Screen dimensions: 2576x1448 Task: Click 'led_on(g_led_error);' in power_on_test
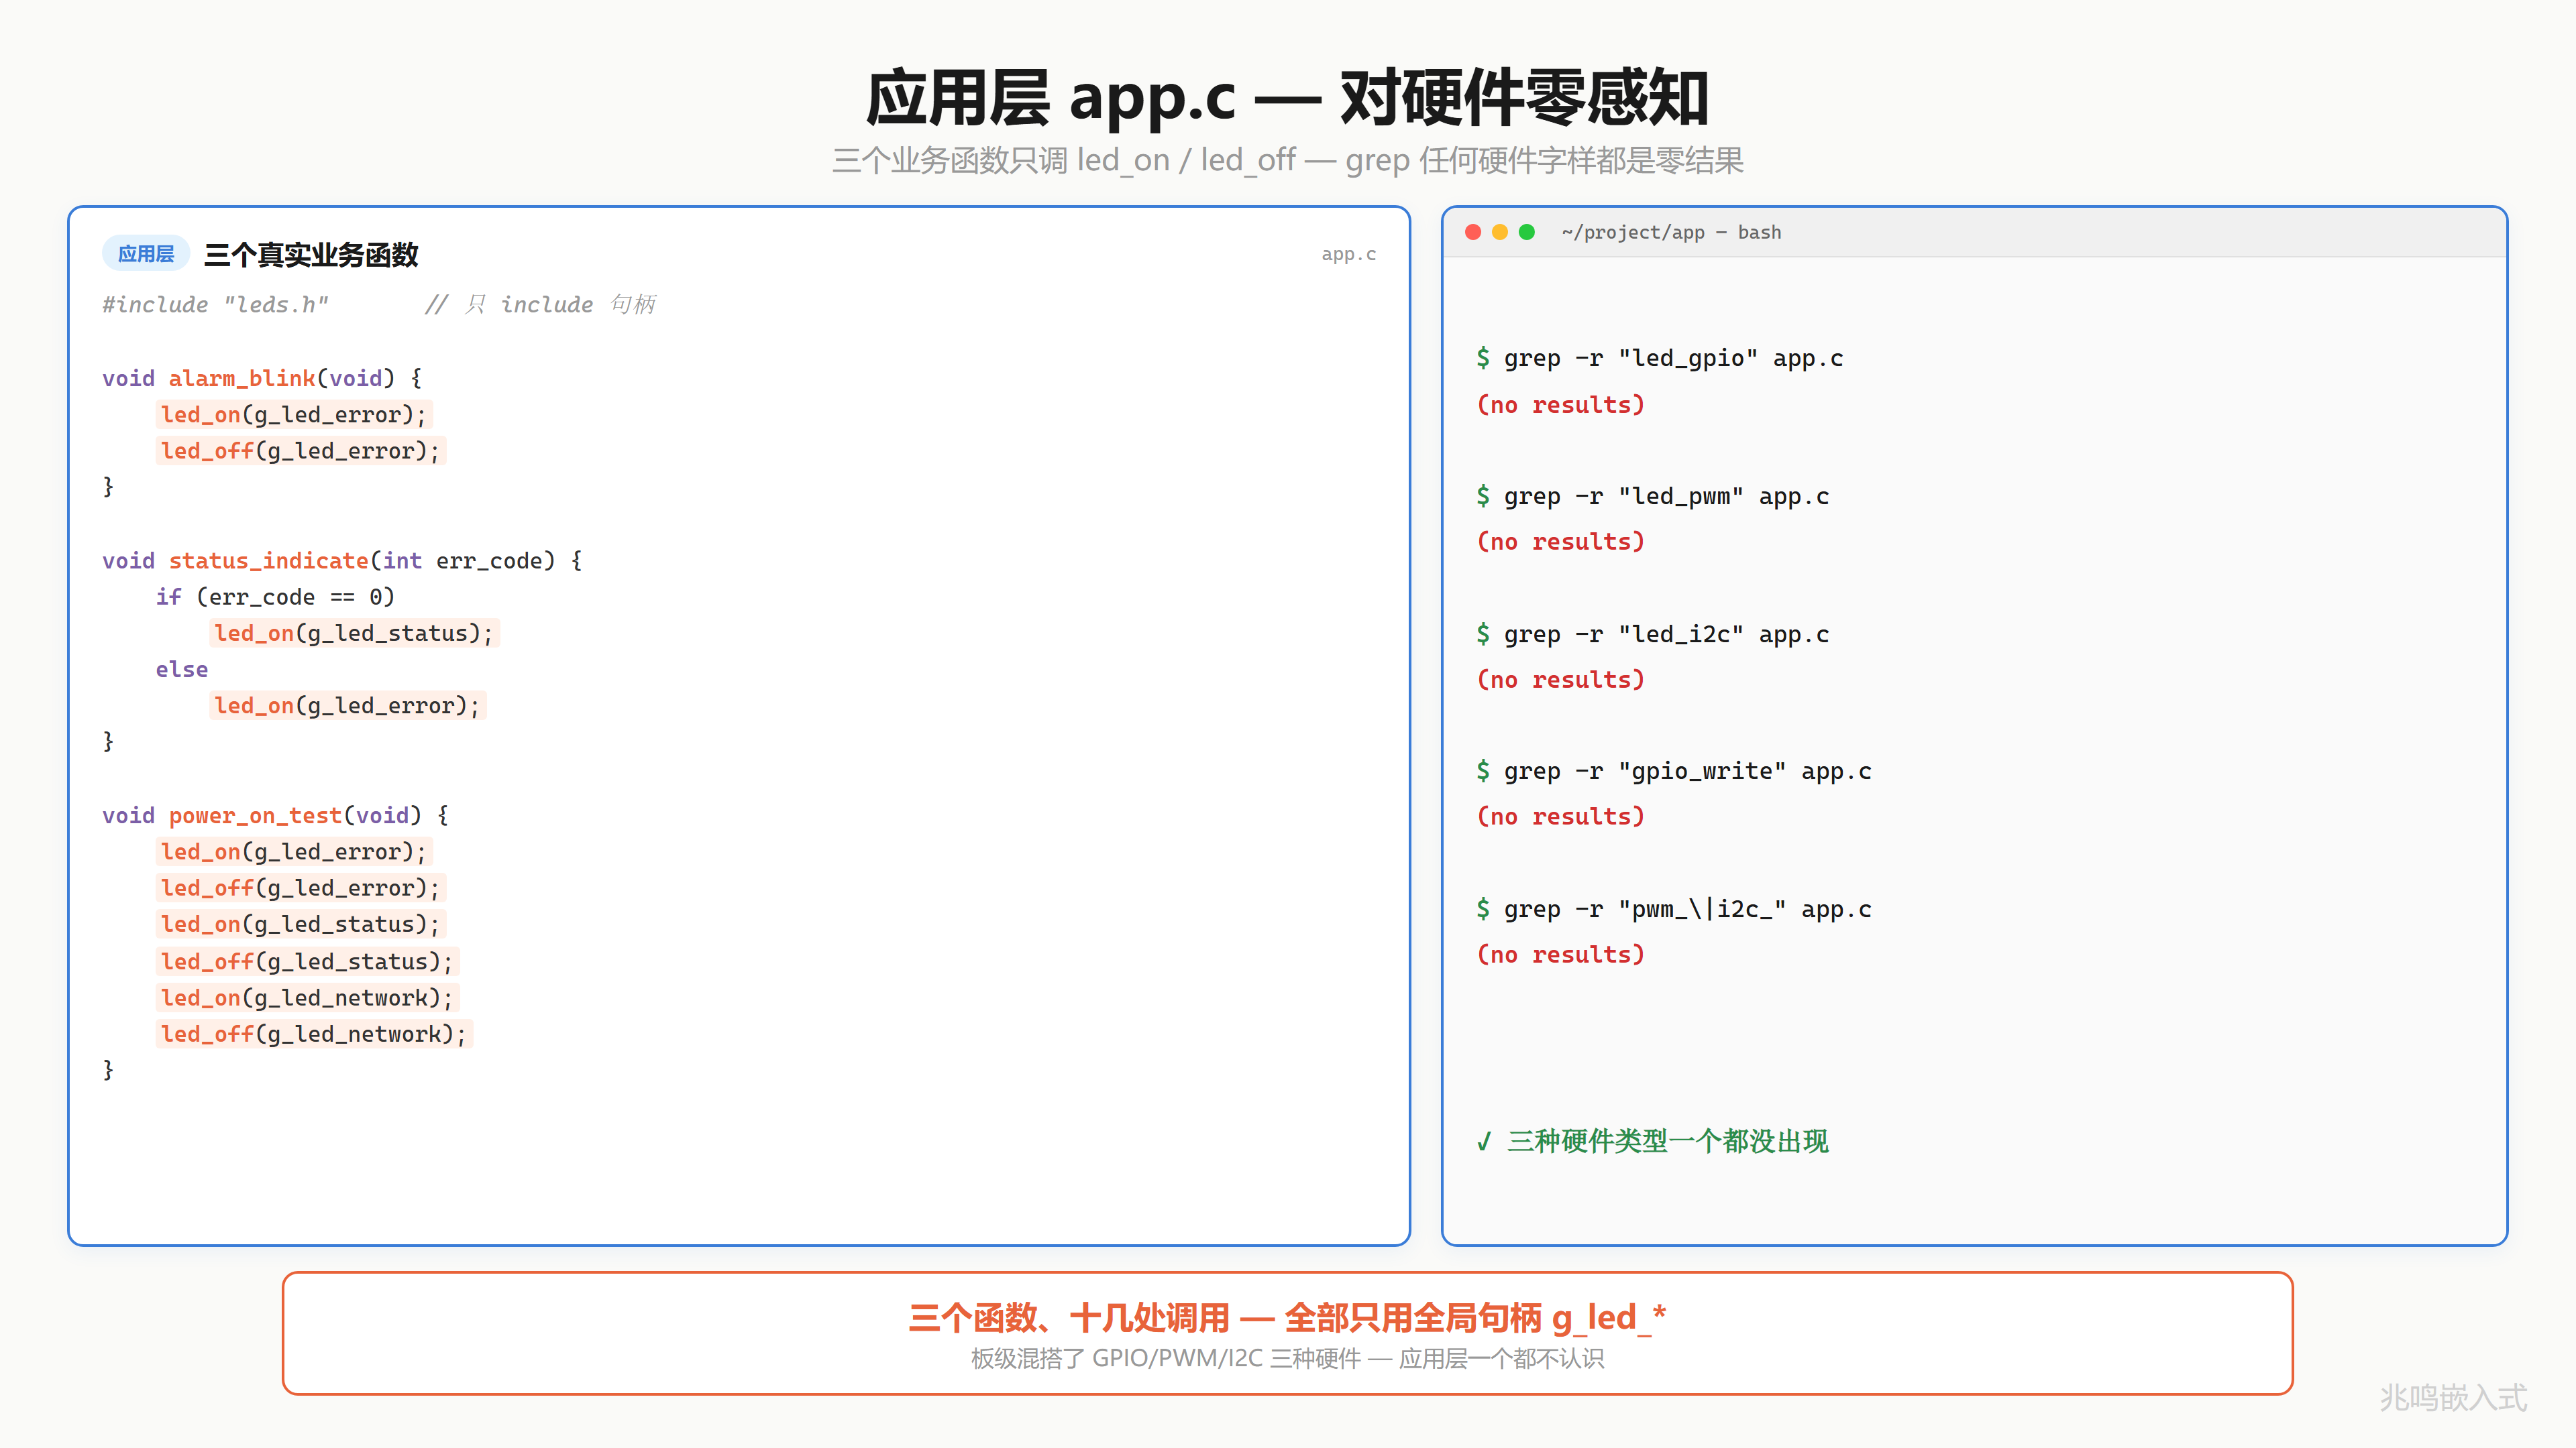coord(294,851)
